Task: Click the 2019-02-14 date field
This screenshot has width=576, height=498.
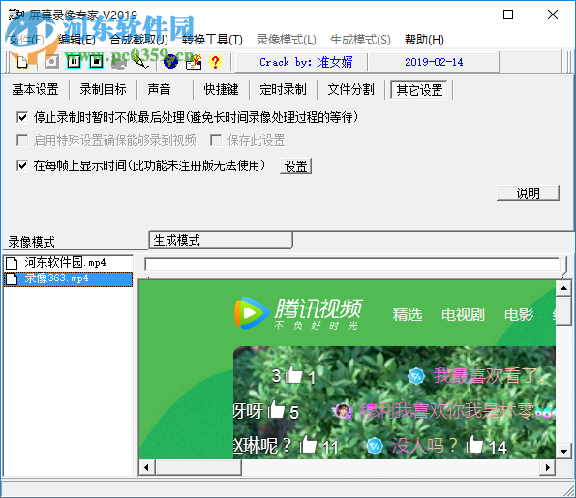Action: pos(434,62)
